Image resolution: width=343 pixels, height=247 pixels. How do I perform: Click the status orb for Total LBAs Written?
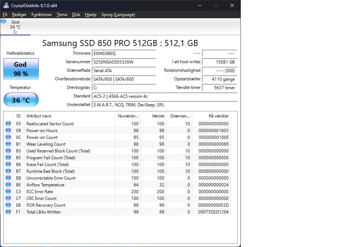8,212
